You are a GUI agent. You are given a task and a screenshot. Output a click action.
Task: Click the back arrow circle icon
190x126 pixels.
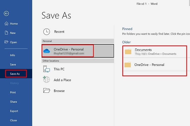coord(6,13)
